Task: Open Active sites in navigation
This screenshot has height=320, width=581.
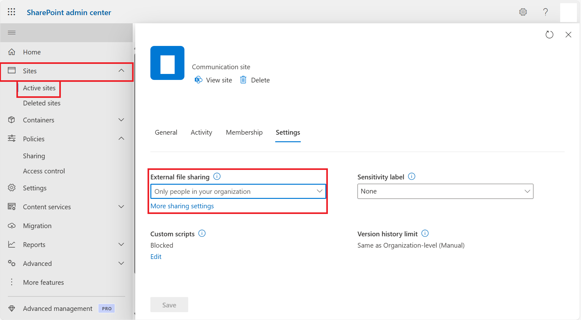Action: click(39, 88)
